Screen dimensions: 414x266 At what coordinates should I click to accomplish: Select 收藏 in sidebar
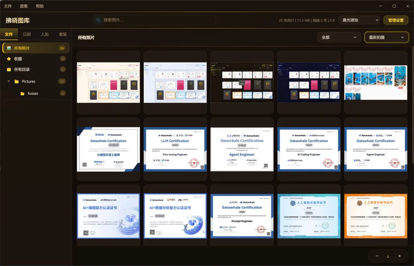[x=36, y=59]
